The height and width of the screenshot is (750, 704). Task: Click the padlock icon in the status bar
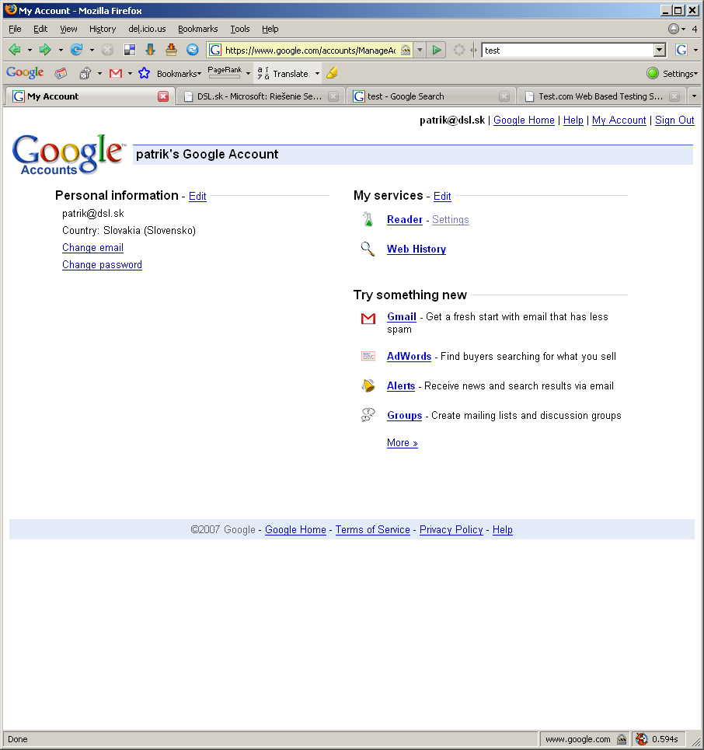coord(622,739)
